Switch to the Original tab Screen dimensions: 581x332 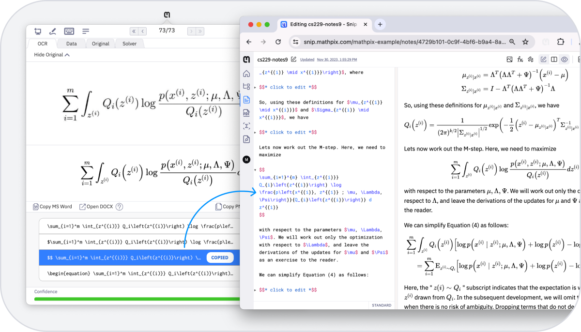click(101, 44)
